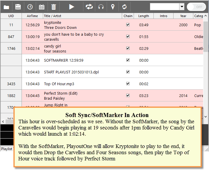Click the location marker pin icon

pyautogui.click(x=113, y=7)
